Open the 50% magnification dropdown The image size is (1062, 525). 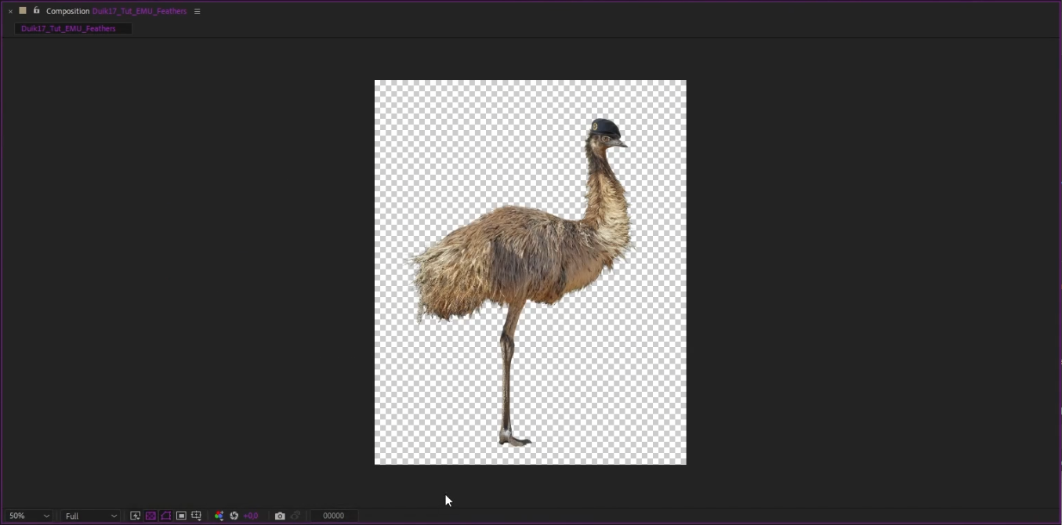coord(29,516)
